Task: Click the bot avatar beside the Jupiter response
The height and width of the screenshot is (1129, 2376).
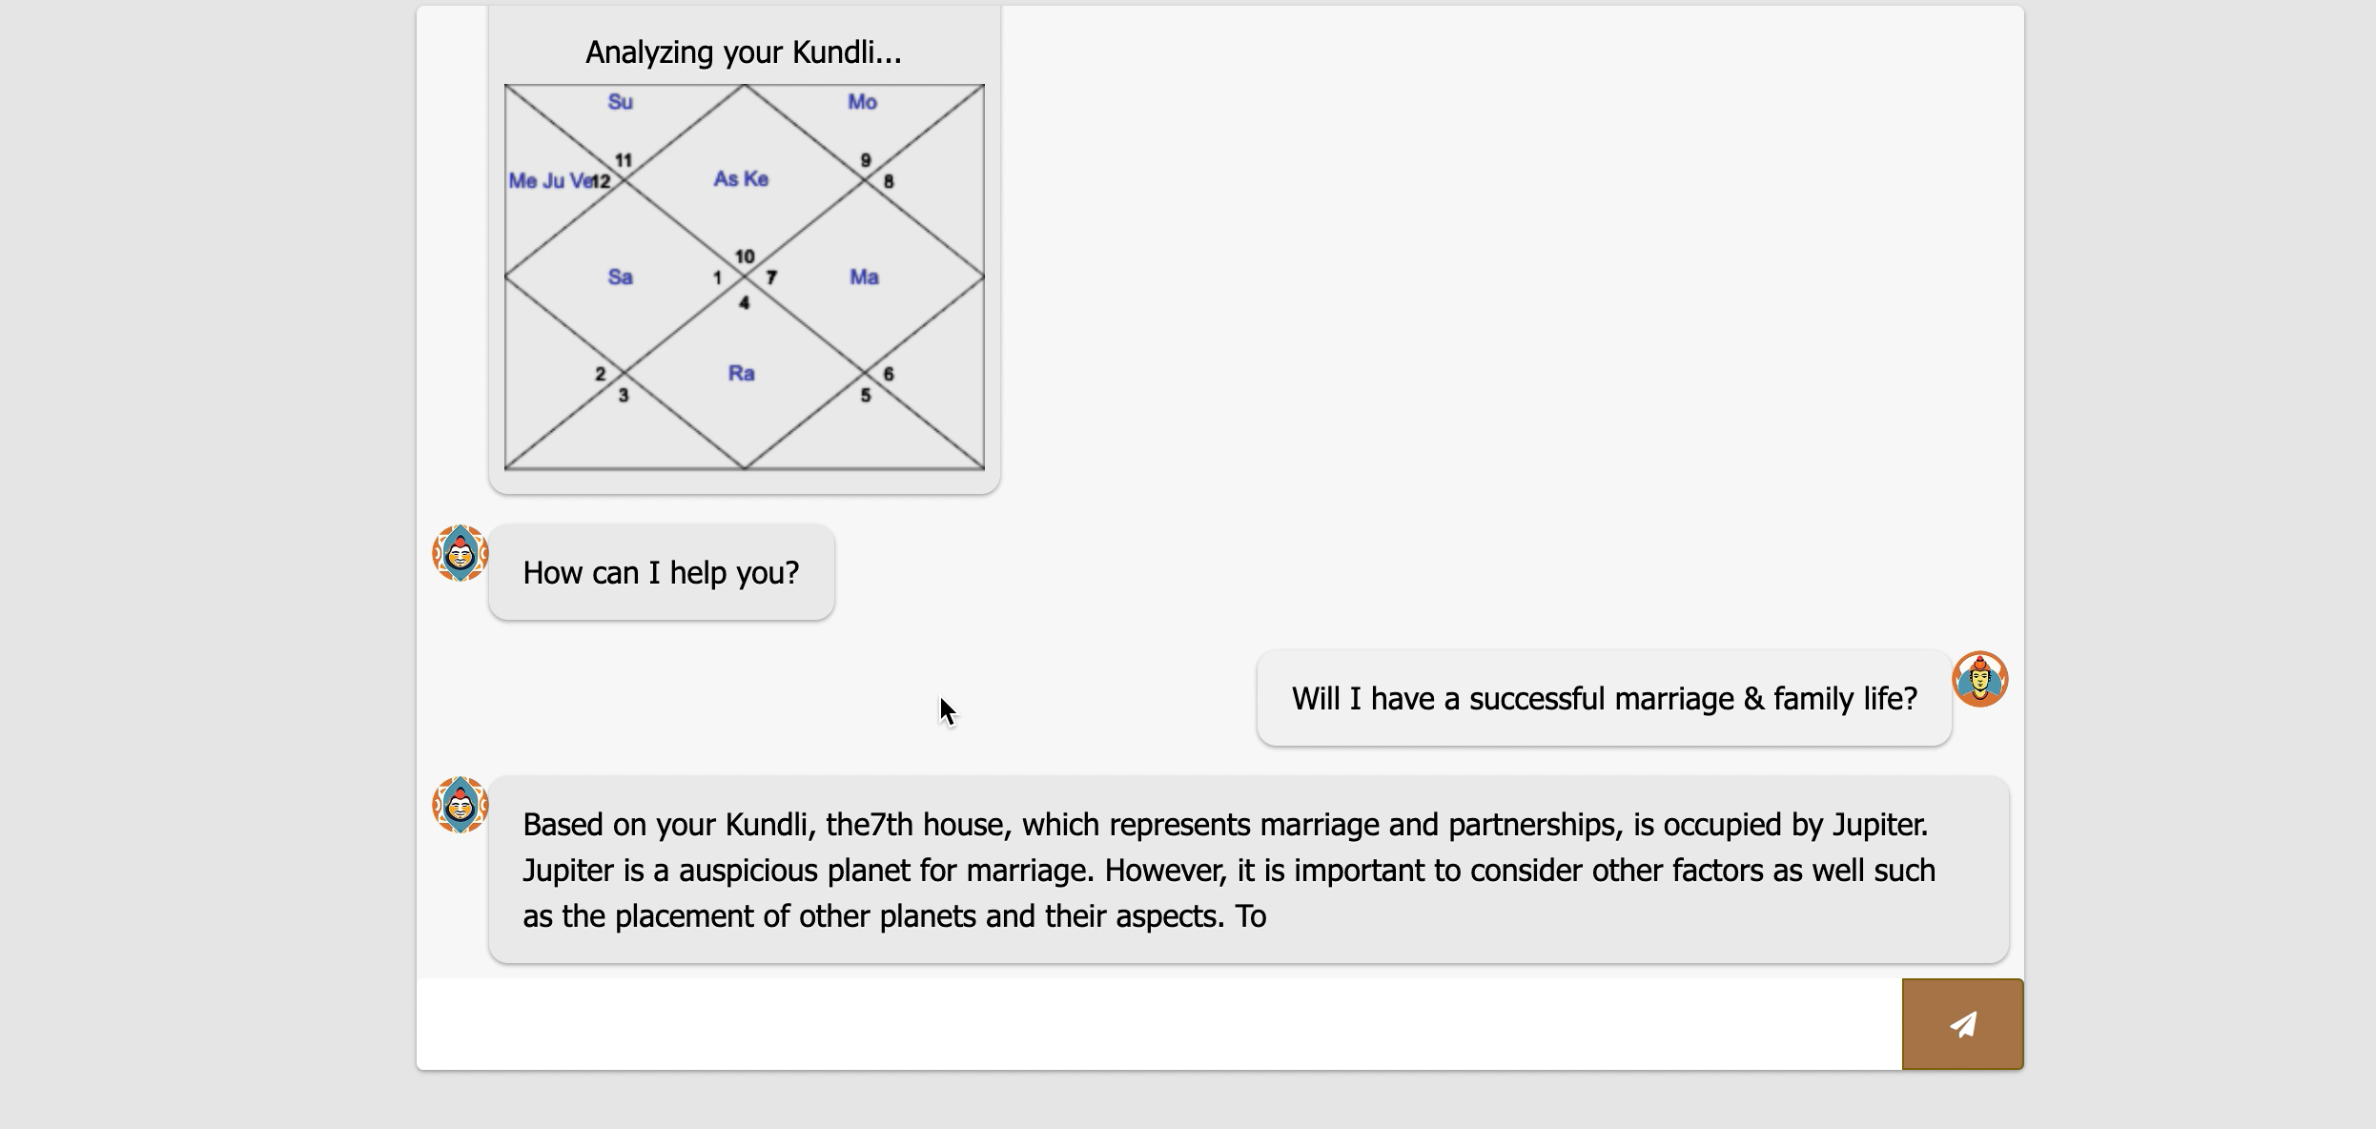Action: coord(461,805)
